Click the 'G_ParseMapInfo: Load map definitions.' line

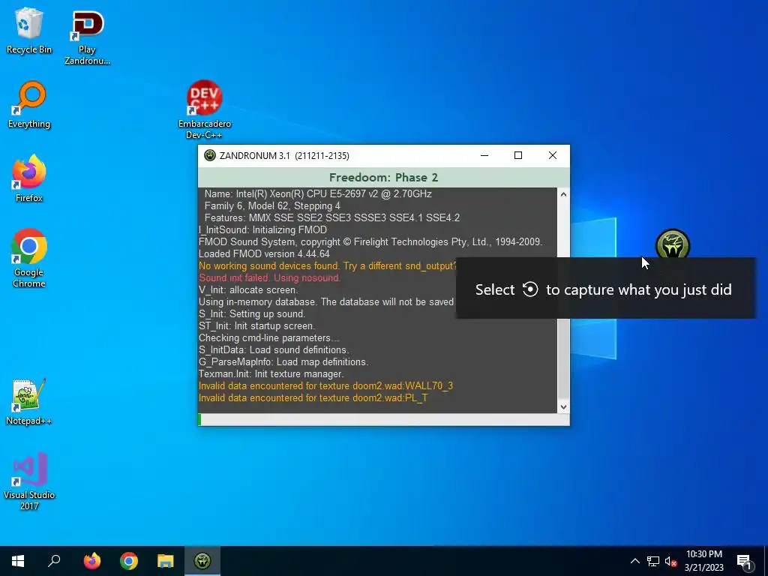(283, 362)
